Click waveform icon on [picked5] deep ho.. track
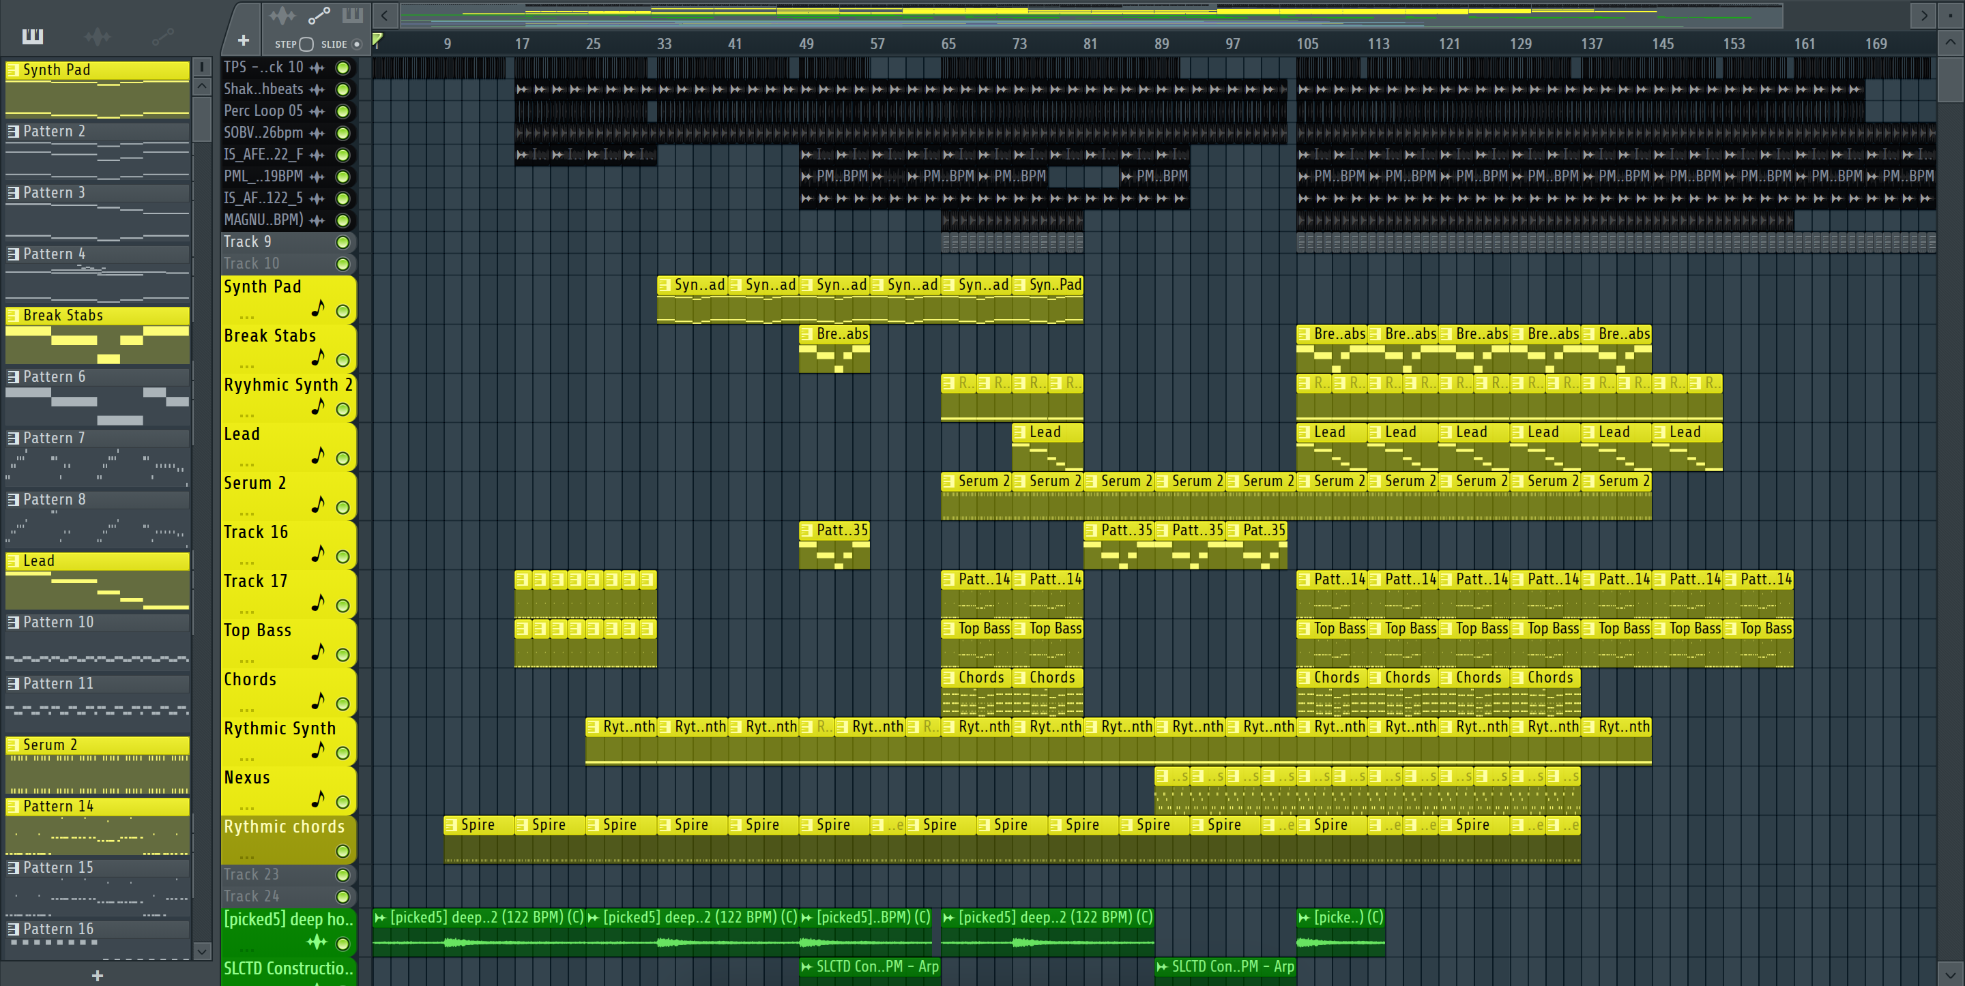Screen dimensions: 1965x986 click(x=317, y=942)
